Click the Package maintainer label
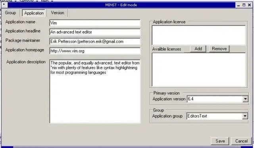254x148 pixels. (23, 40)
